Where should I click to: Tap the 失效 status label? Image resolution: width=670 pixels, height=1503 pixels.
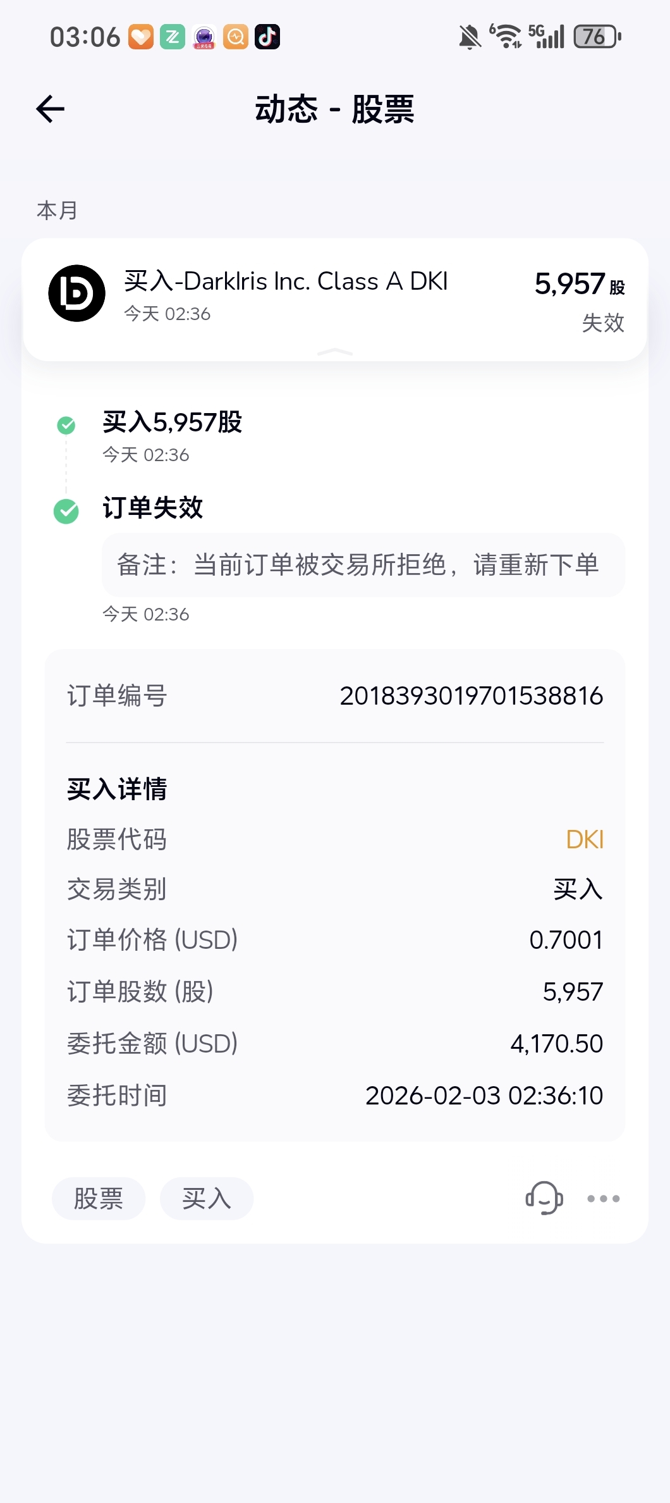[602, 323]
